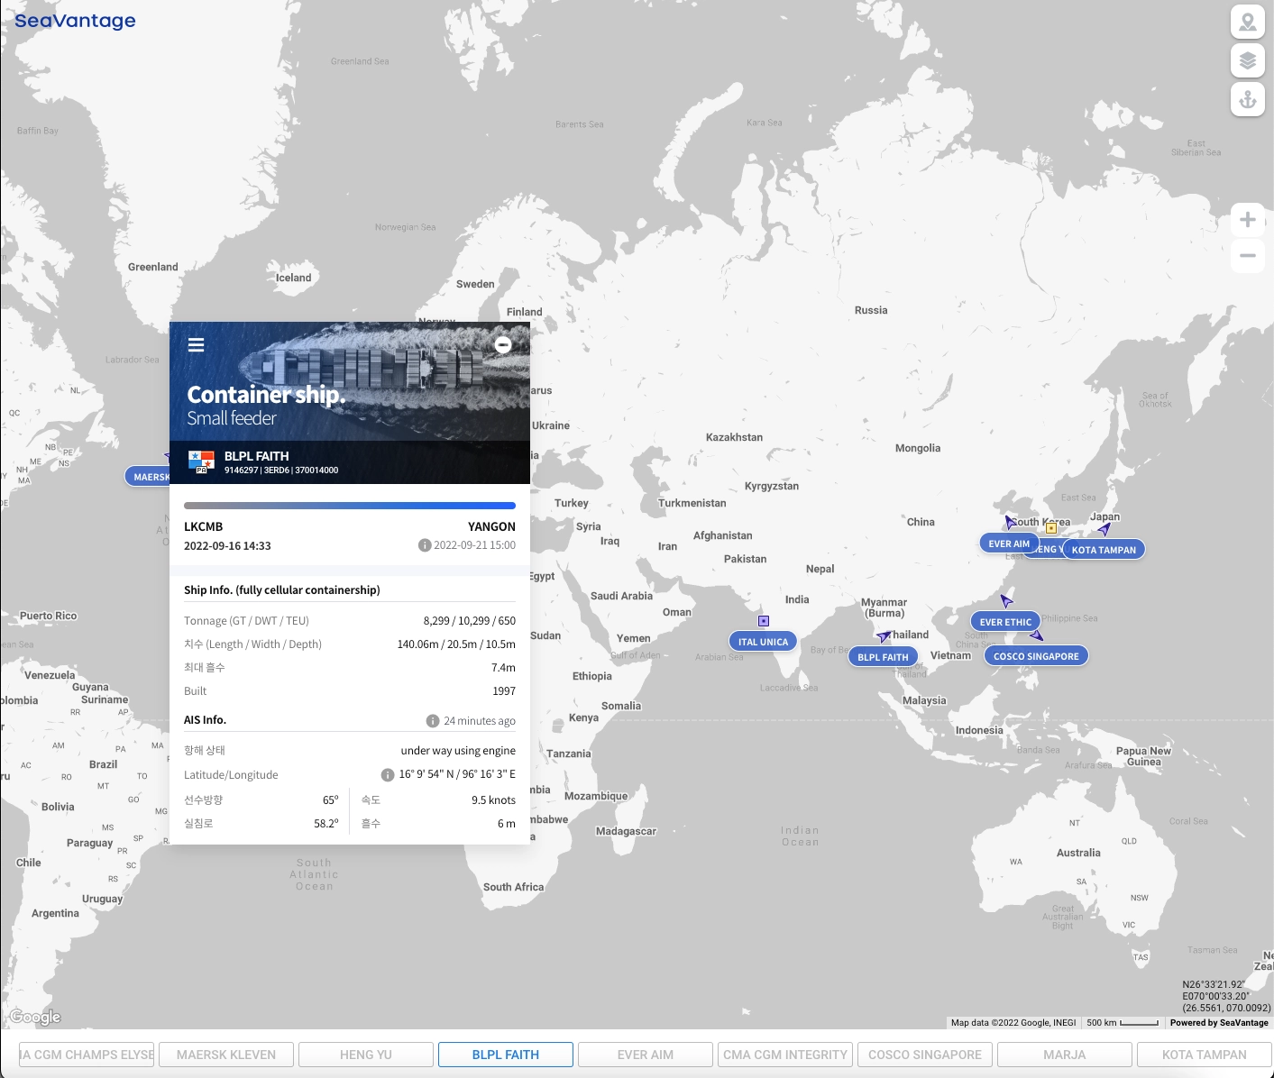Select the EVER AIM vessel tab
The width and height of the screenshot is (1274, 1078).
(646, 1055)
